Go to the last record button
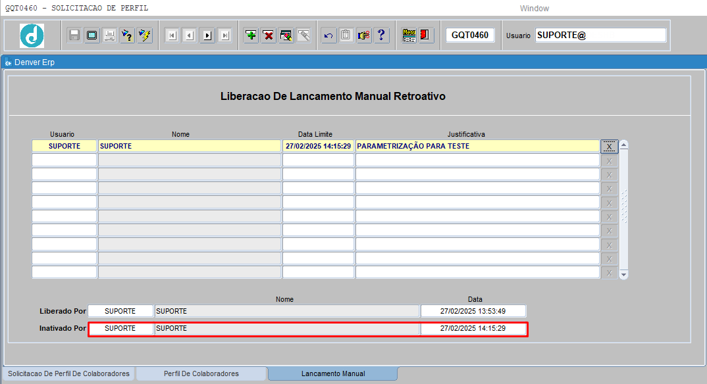Screen dimensions: 707x384 [x=225, y=35]
